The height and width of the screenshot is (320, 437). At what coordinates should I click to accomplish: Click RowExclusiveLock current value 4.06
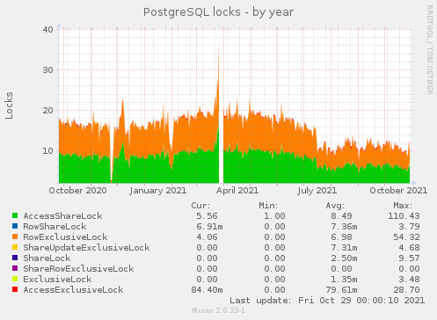207,237
